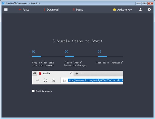This screenshot has width=155, height=119.
Task: Select the Netflix tab title
Action: click(x=47, y=74)
